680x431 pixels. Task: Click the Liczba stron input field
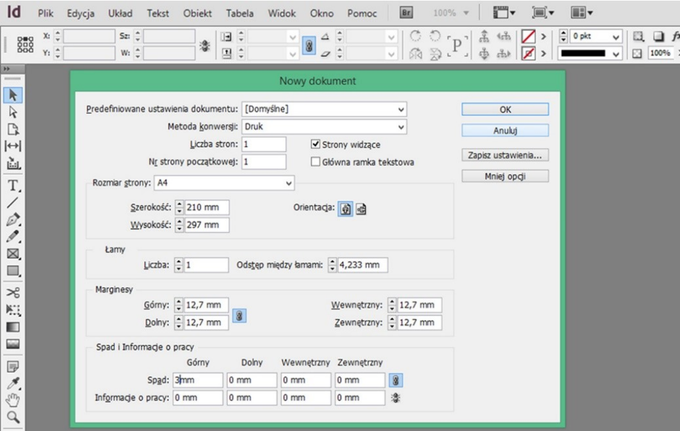pyautogui.click(x=263, y=145)
